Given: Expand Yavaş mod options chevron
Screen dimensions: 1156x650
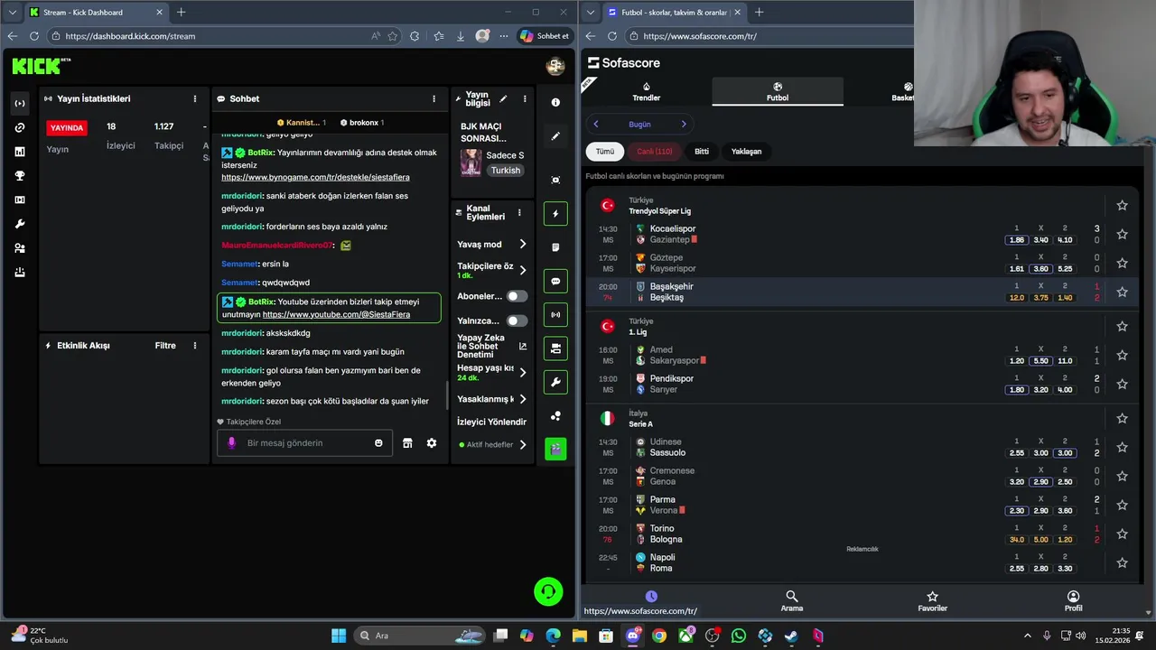Looking at the screenshot, I should [522, 244].
